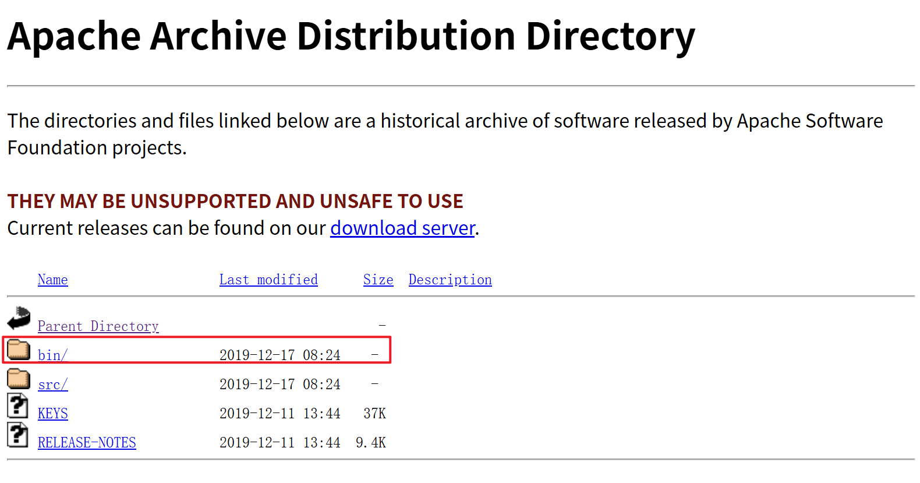Image resolution: width=920 pixels, height=483 pixels.
Task: Sort listing by Size column
Action: tap(378, 280)
